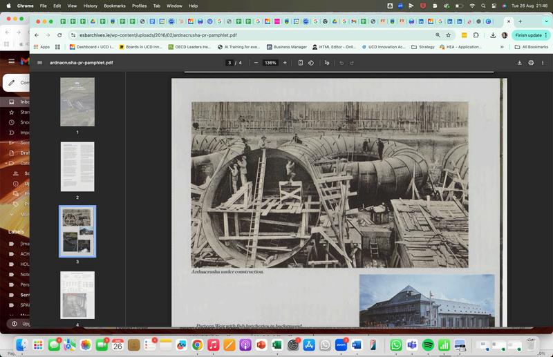This screenshot has height=357, width=553.
Task: Open the All Bookmarks folder
Action: tap(532, 47)
